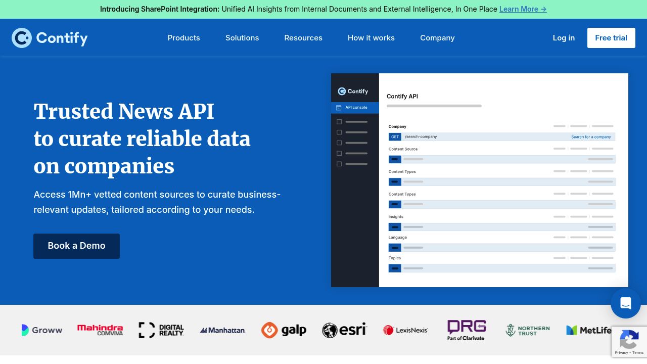This screenshot has height=364, width=647.
Task: Click the 'Language' label in API mockup
Action: 398,238
